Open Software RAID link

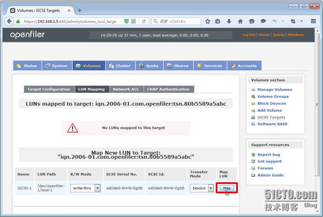[272, 124]
